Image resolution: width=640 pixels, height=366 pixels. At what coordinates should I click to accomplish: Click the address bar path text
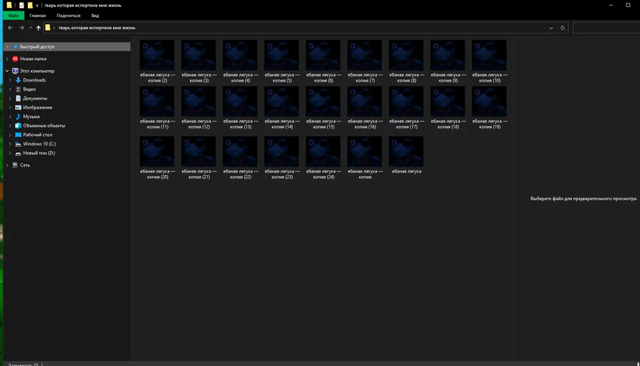(x=97, y=28)
